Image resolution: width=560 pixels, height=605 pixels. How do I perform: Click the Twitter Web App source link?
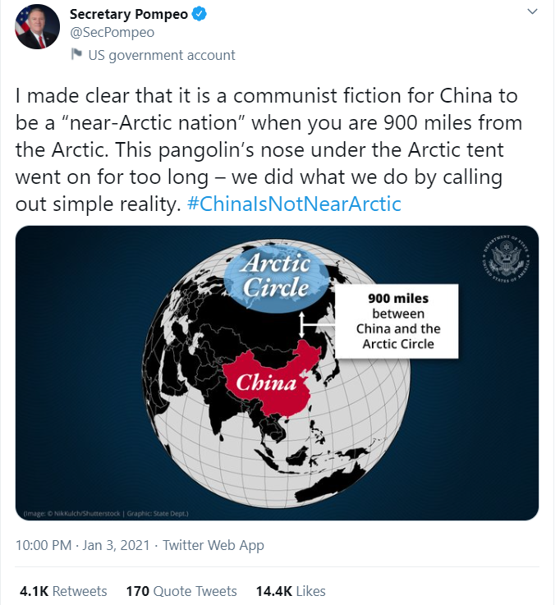coord(213,545)
